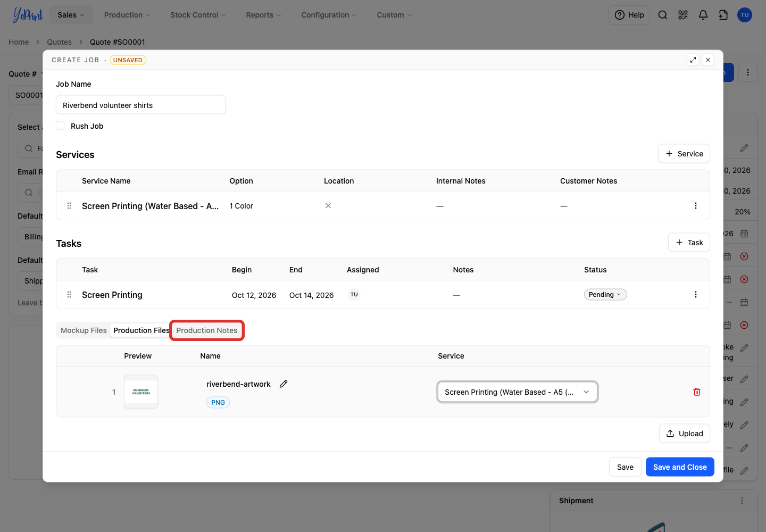The height and width of the screenshot is (532, 766).
Task: Add a new Service
Action: point(684,154)
